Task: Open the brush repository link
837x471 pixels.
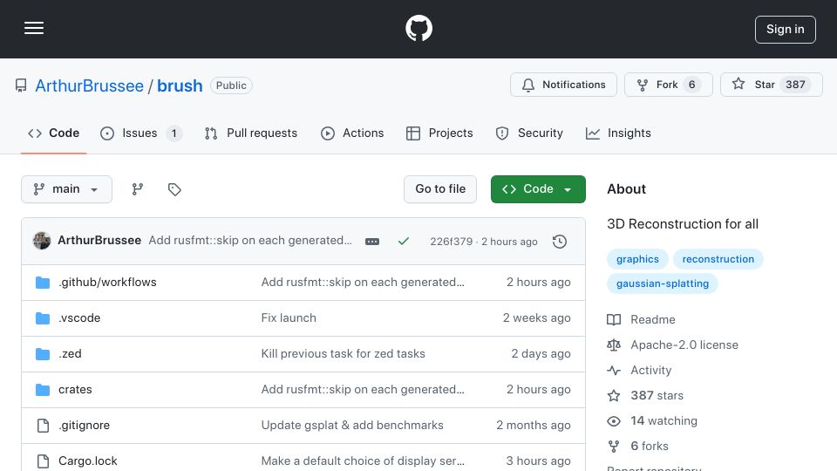Action: point(180,85)
